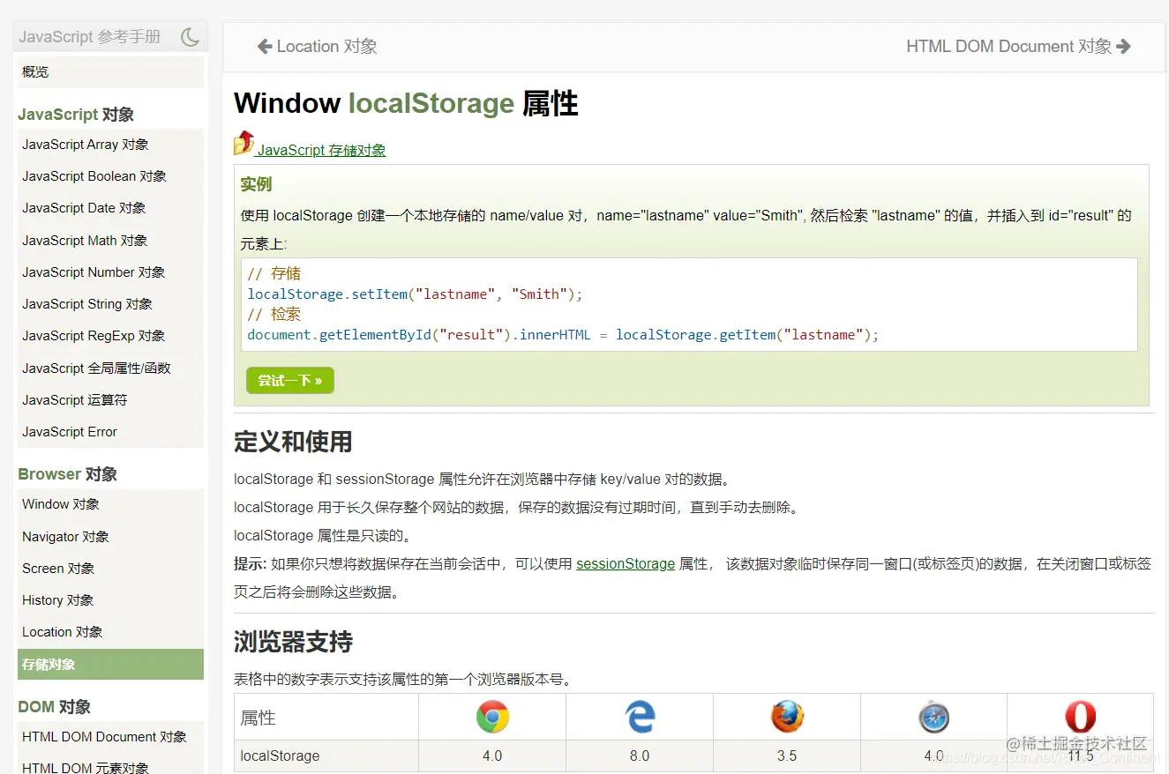Follow the sessionStorage link in the tip
The width and height of the screenshot is (1169, 774).
626,563
